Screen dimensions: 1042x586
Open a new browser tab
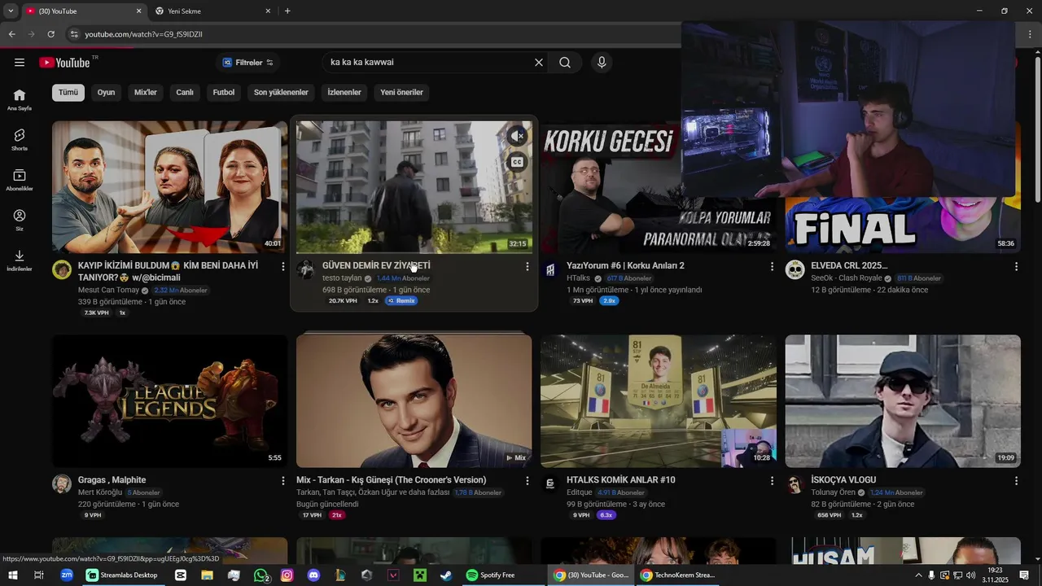click(x=287, y=11)
